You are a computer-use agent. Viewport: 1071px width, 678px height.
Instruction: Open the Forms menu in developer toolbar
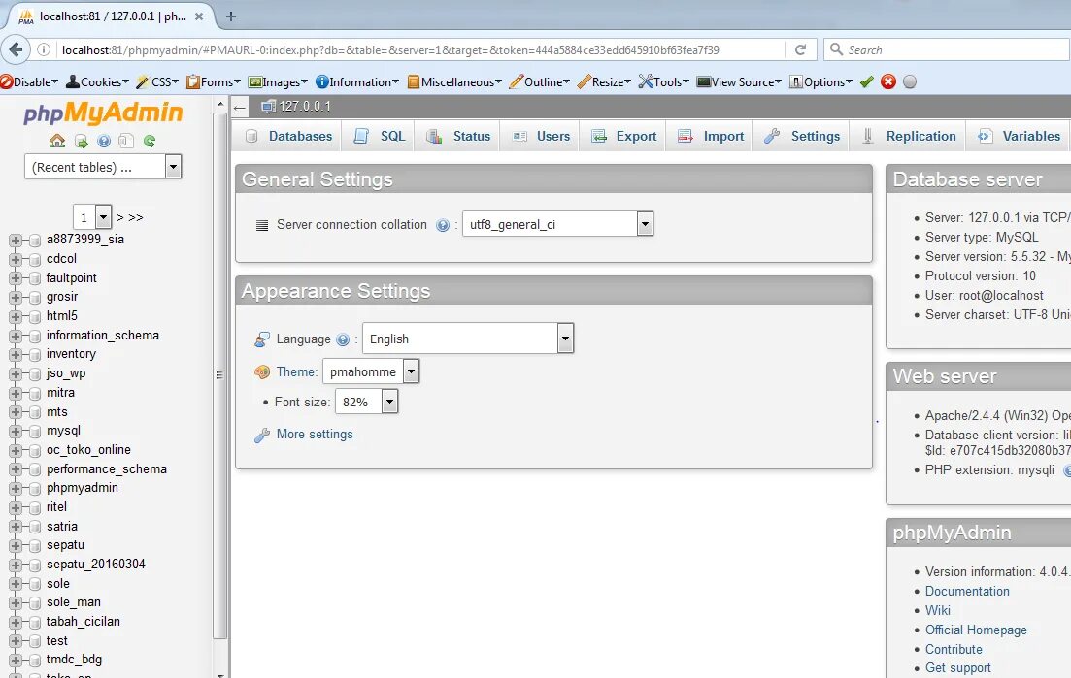tap(214, 81)
